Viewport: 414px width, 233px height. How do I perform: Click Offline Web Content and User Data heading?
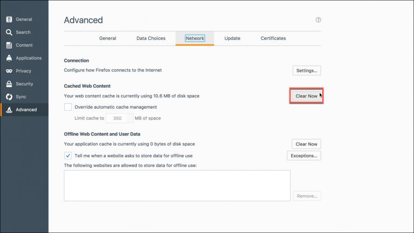[102, 134]
